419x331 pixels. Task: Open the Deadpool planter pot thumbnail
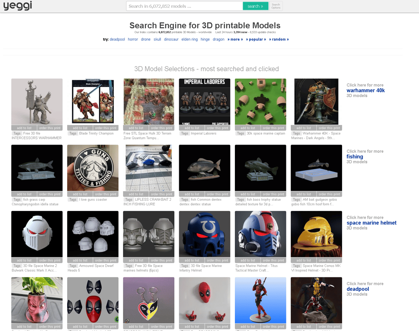coord(37,300)
